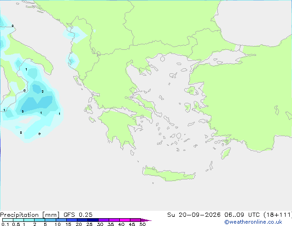
Task: Click the 2 mm cyan legend swatch
Action: point(40,220)
